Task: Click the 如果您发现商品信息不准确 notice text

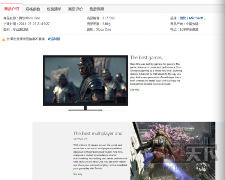Action: (x=26, y=39)
